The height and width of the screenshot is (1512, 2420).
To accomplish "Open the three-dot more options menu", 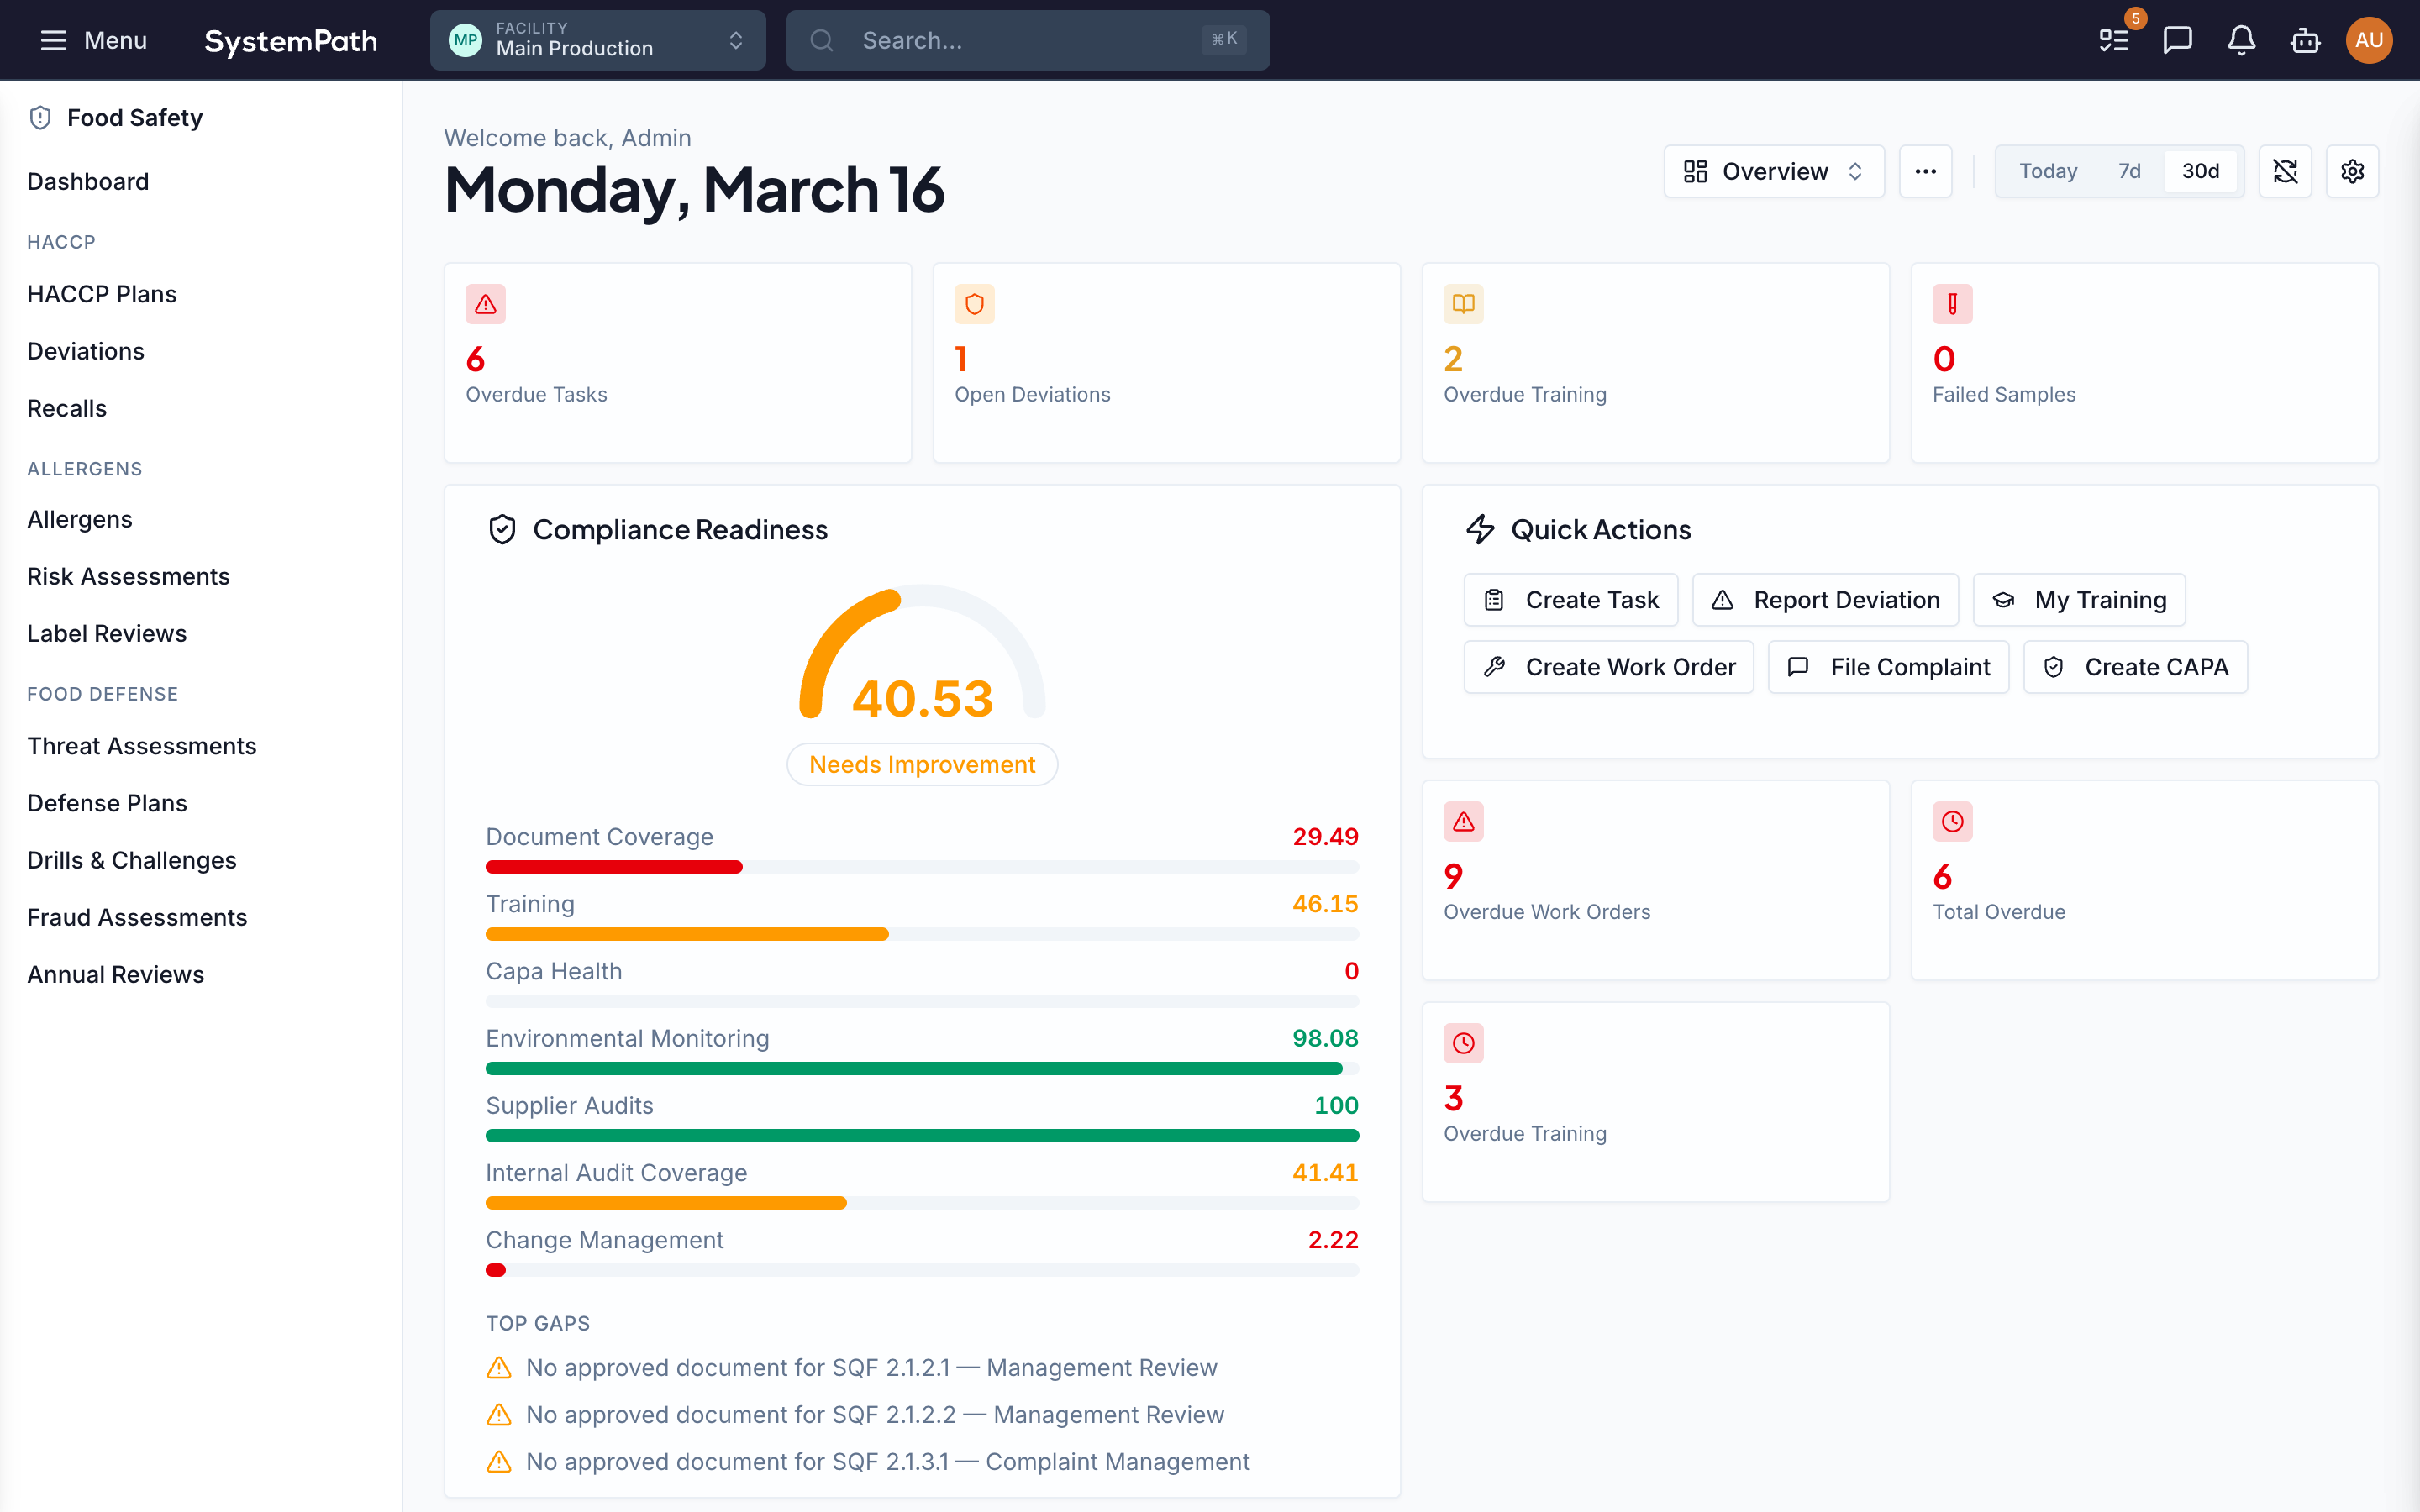I will (1925, 171).
